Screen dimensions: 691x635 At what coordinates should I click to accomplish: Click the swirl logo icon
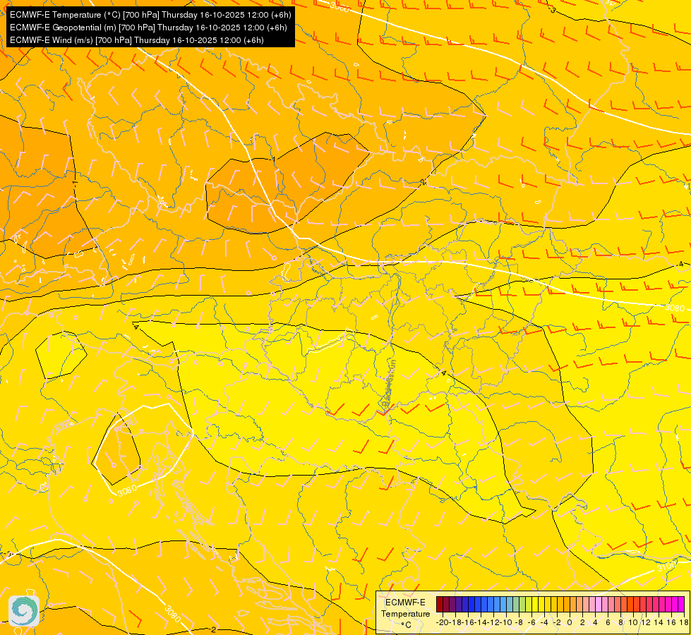pyautogui.click(x=24, y=611)
